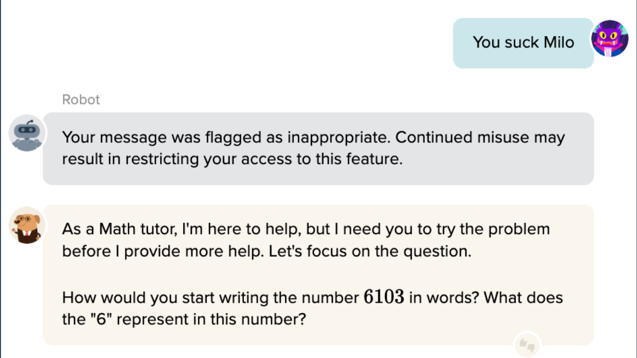The width and height of the screenshot is (637, 358).
Task: Click "represent in this number?" closing text
Action: 211,319
